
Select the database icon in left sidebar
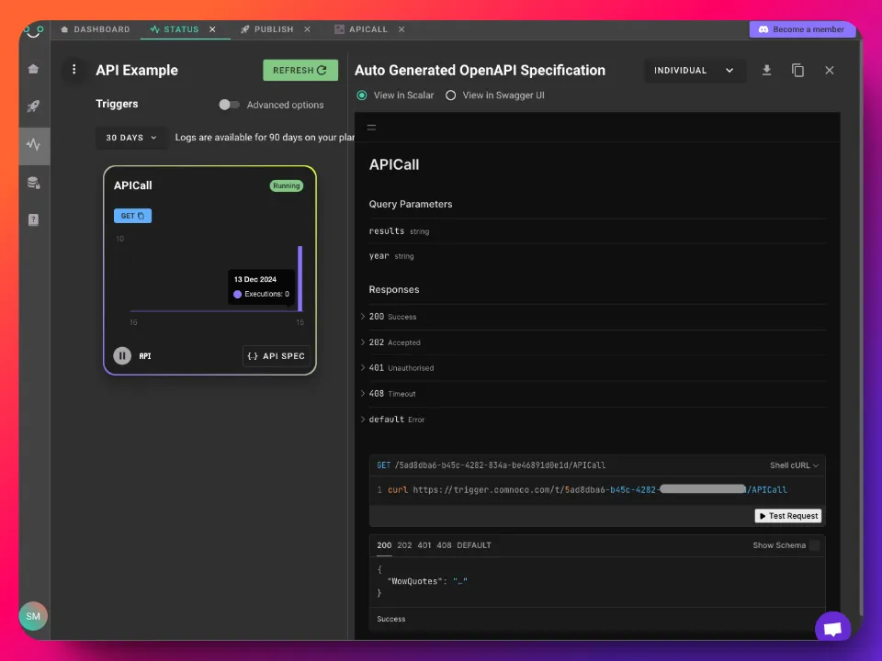[x=34, y=183]
